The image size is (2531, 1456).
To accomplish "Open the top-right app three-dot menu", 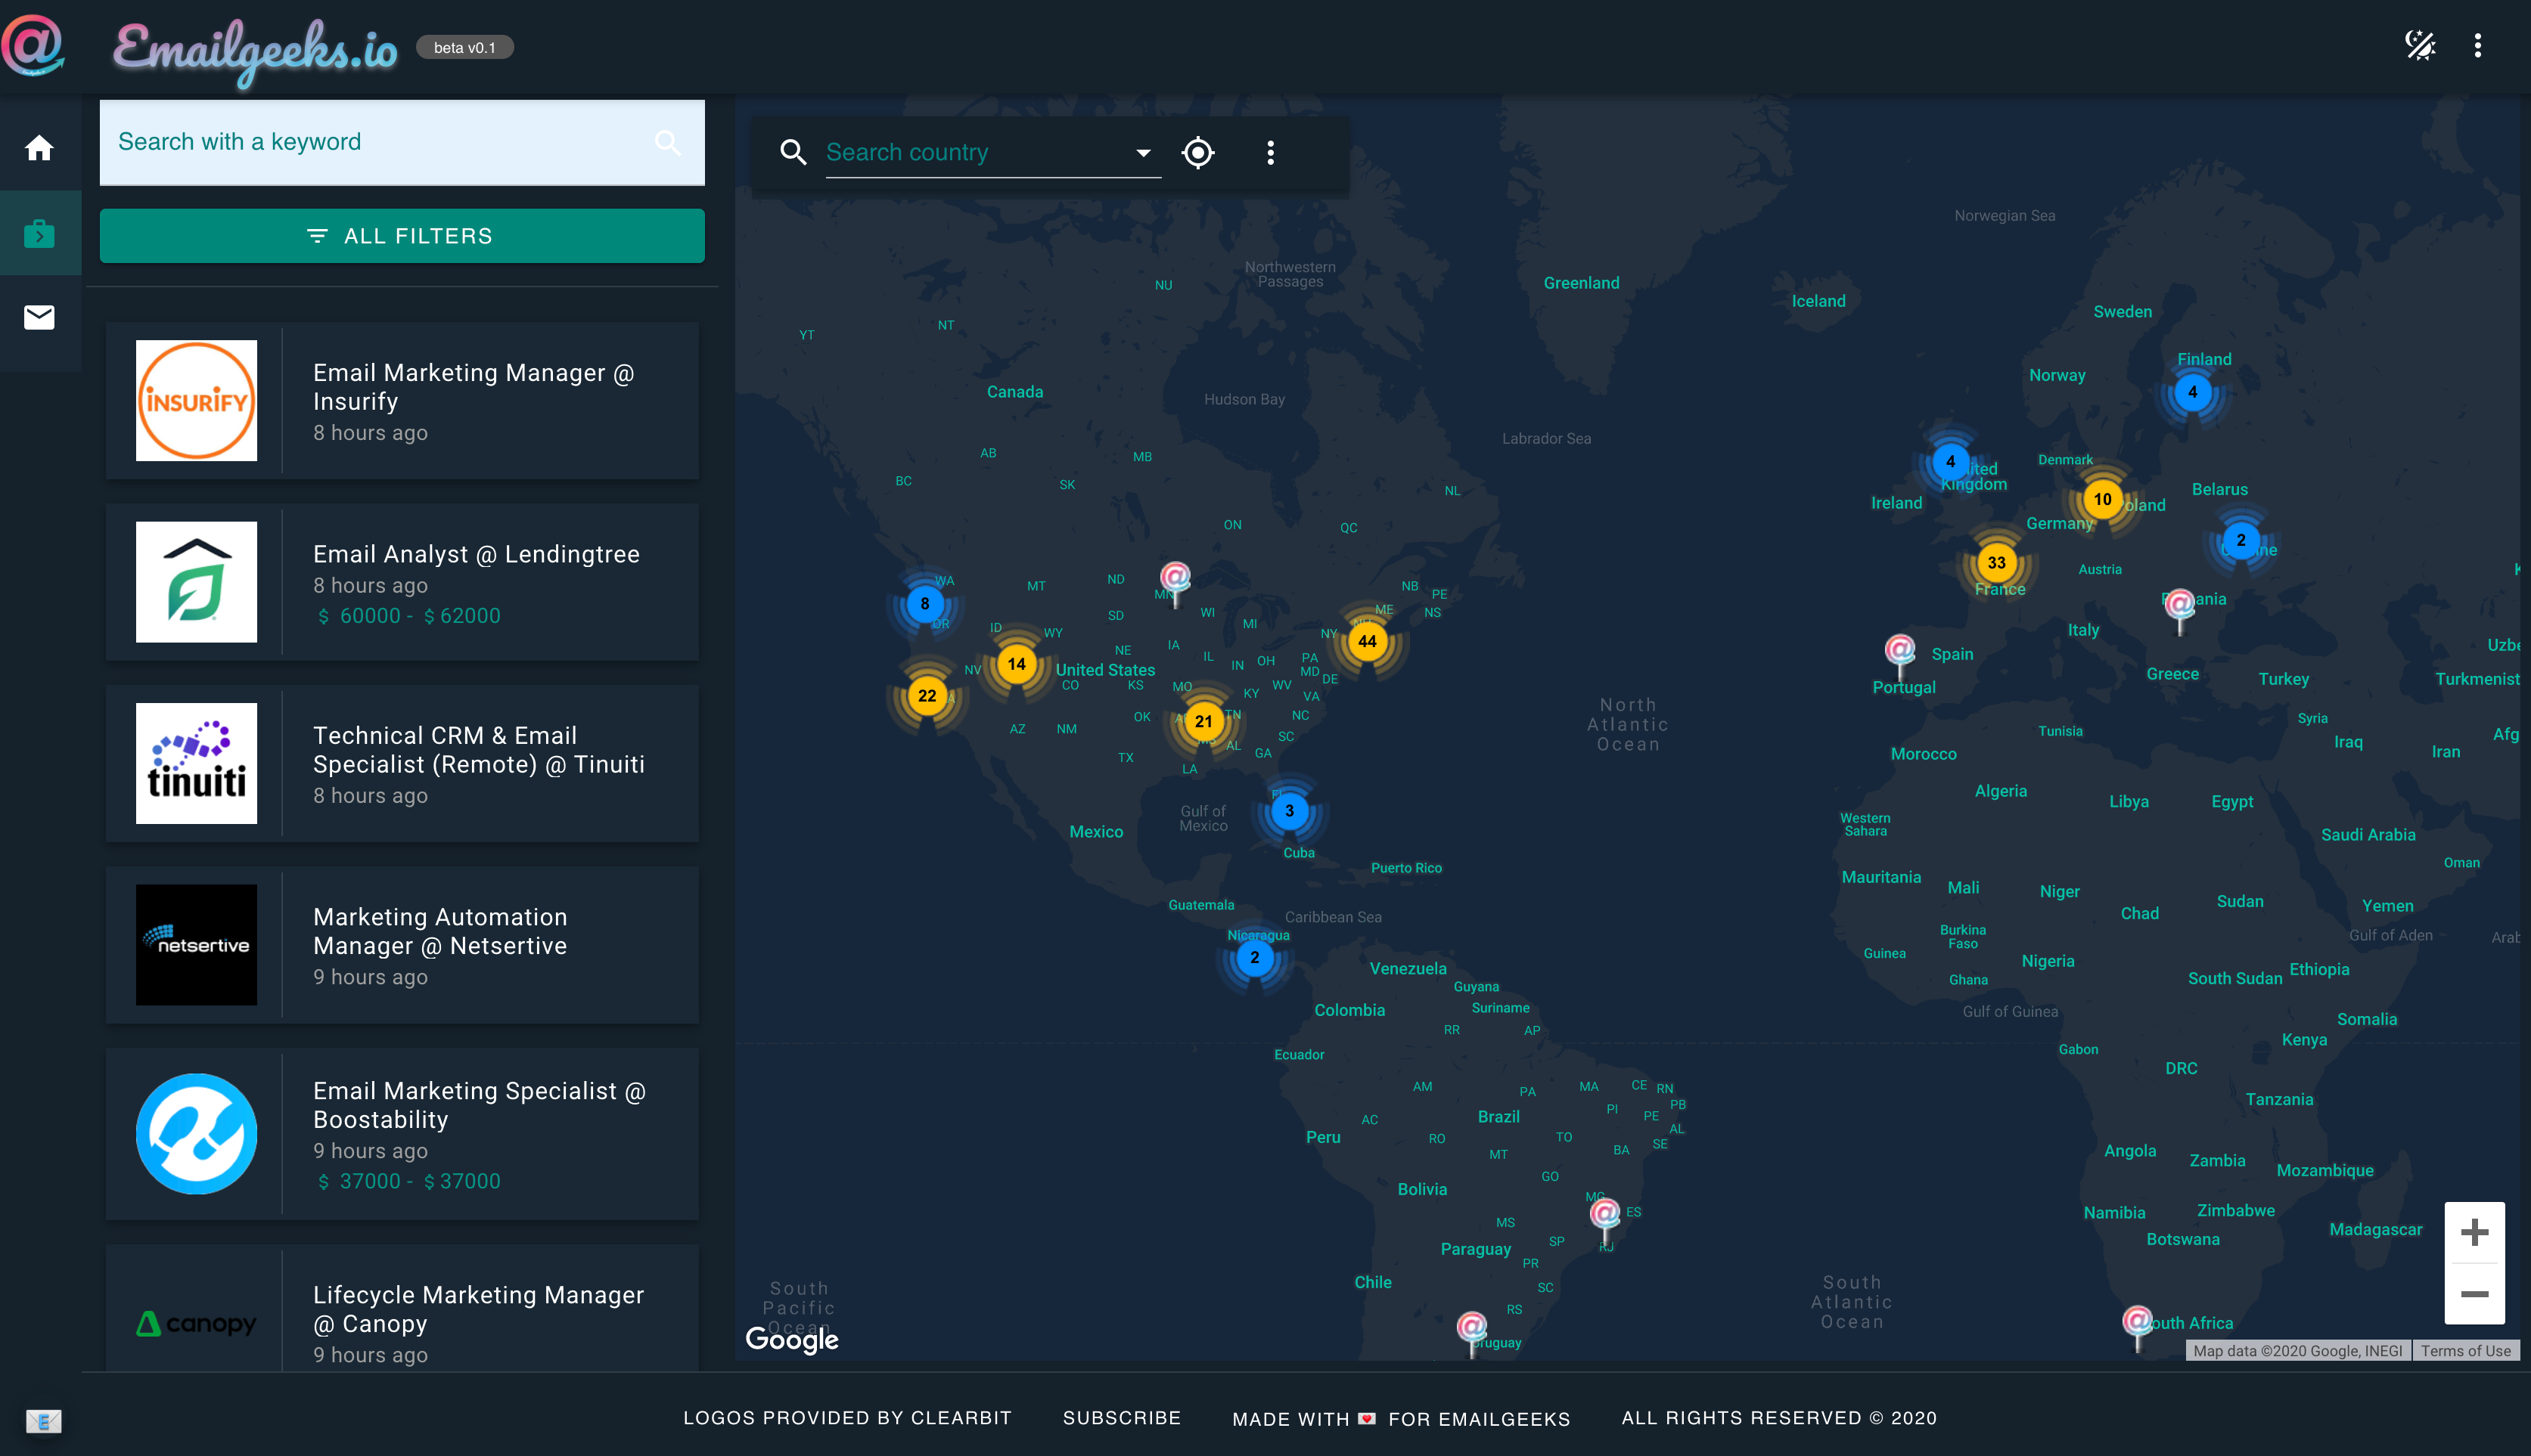I will pos(2478,45).
